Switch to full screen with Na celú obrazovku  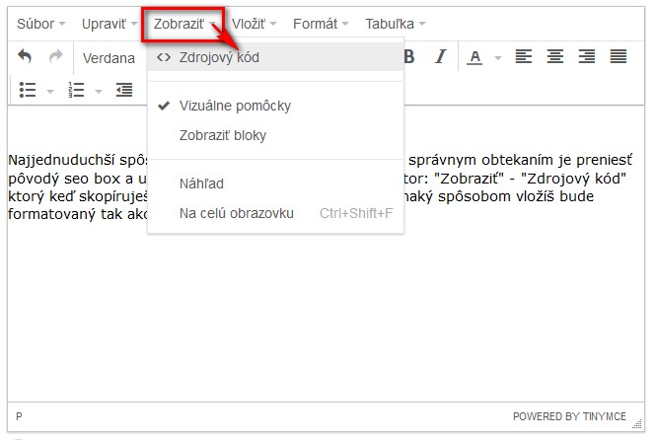point(236,213)
